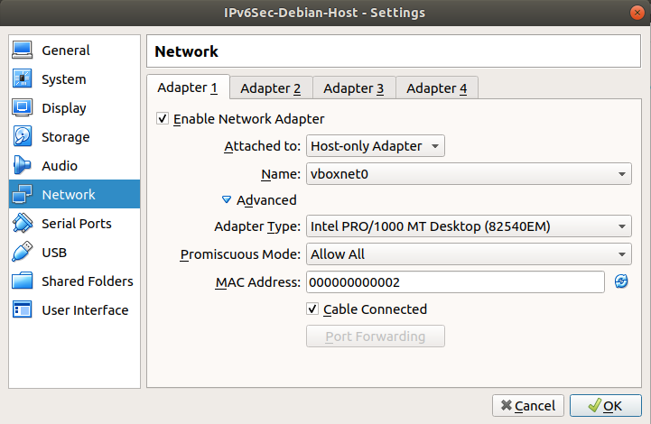Go to Display settings icon
The image size is (651, 424).
(x=23, y=108)
